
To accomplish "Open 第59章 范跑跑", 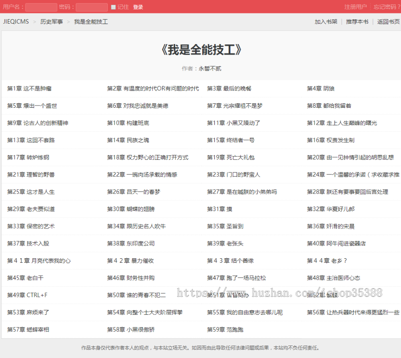I will pyautogui.click(x=224, y=329).
